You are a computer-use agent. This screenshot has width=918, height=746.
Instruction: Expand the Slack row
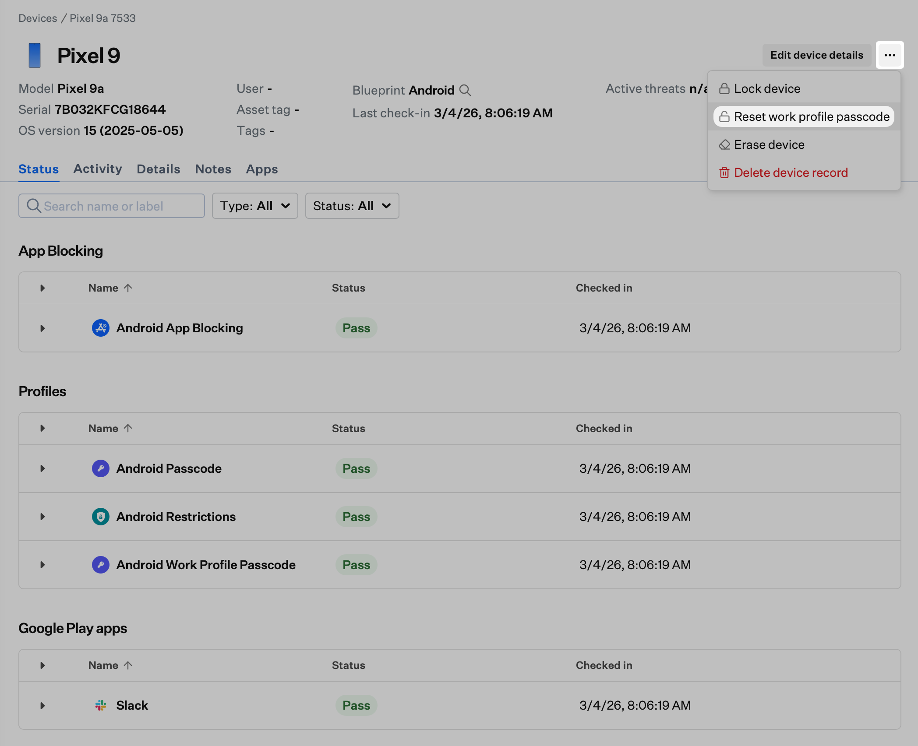click(x=42, y=706)
